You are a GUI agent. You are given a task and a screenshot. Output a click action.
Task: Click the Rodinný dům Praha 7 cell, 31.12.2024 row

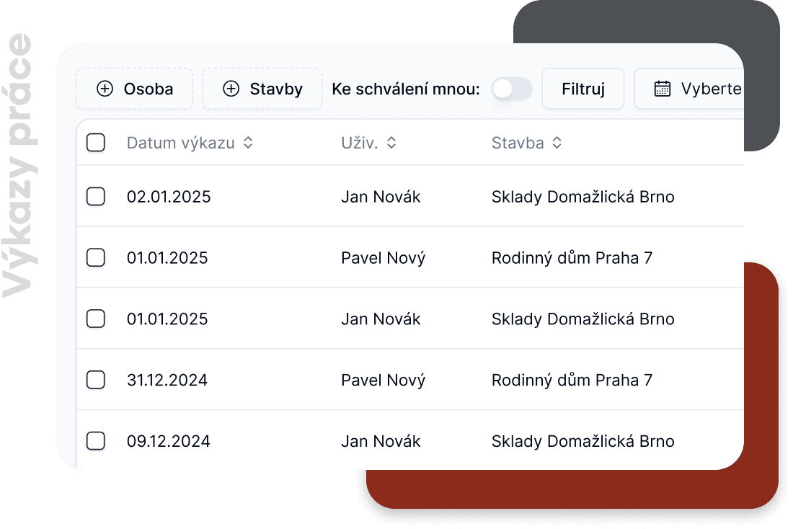point(572,380)
